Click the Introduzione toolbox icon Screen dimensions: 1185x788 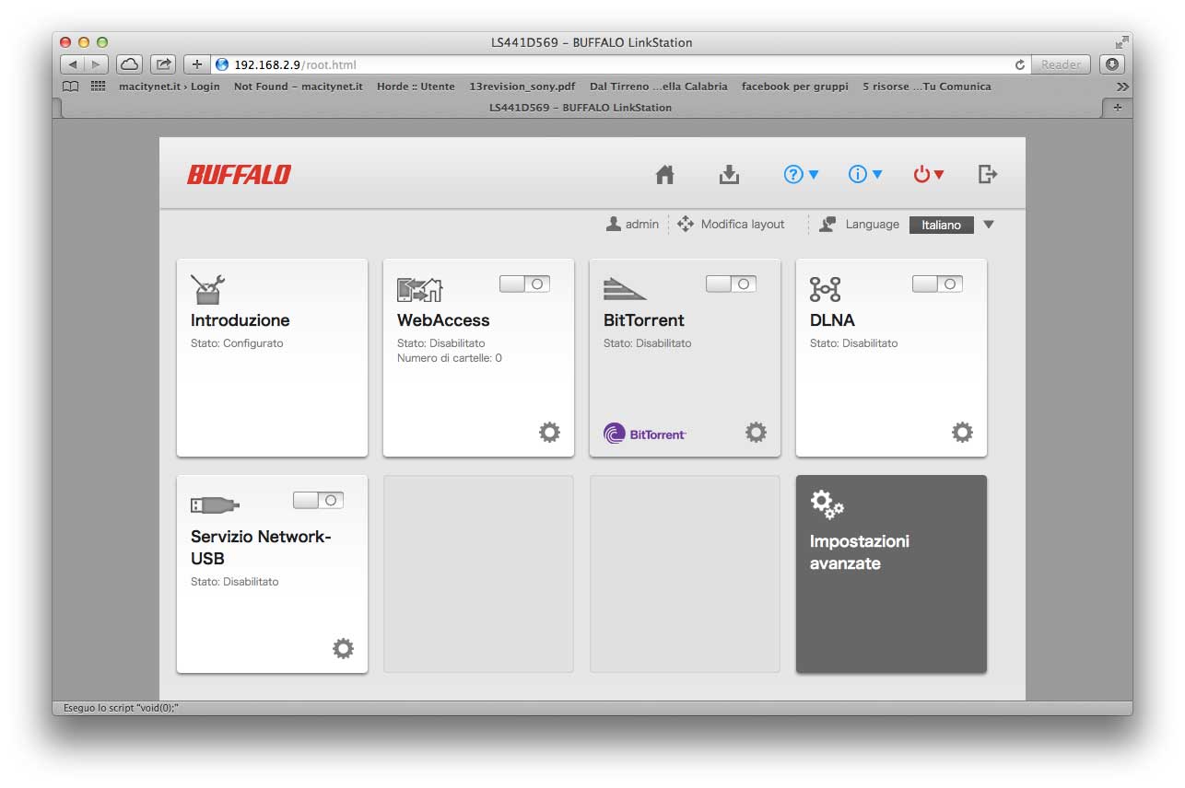coord(207,289)
